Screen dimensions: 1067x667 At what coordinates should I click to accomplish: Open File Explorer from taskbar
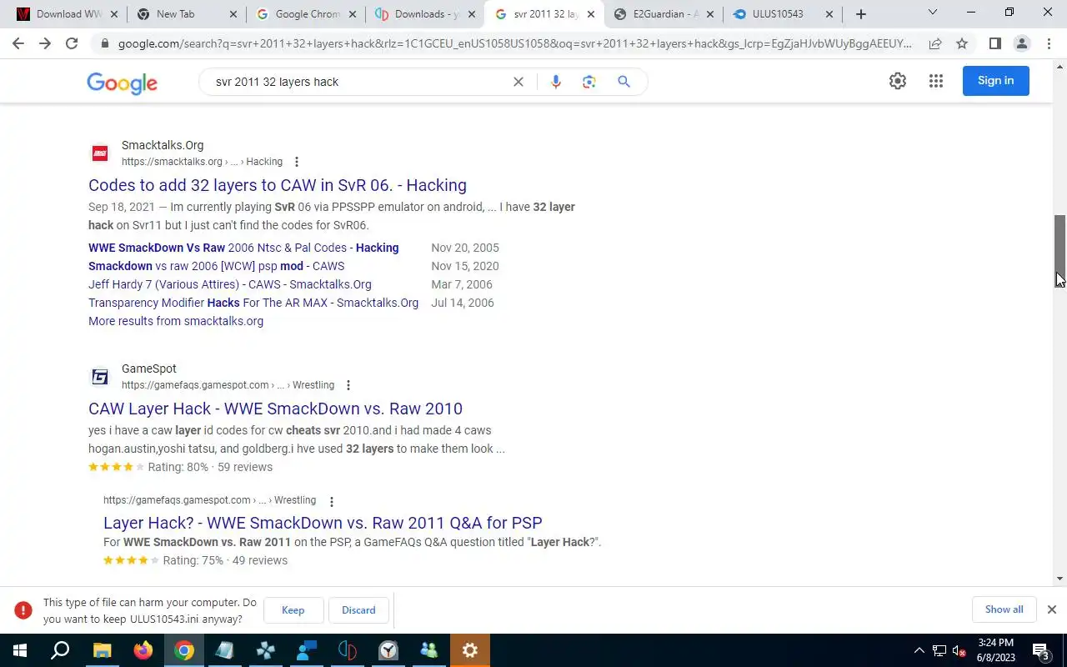pos(102,650)
